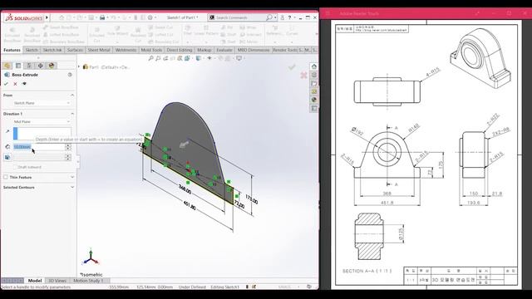The width and height of the screenshot is (532, 299).
Task: Open ConfigurationManager tab icon
Action: [29, 66]
